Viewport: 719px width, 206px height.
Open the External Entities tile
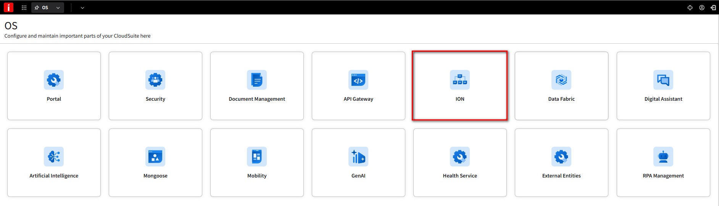[561, 163]
